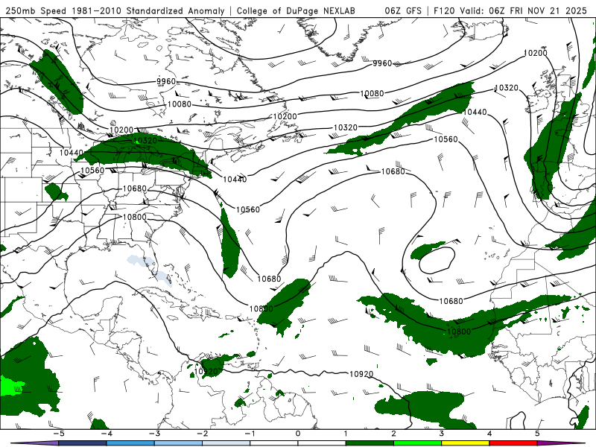Click the 10440 label southeast of Nova Scotia
596x447 pixels.
tap(235, 179)
